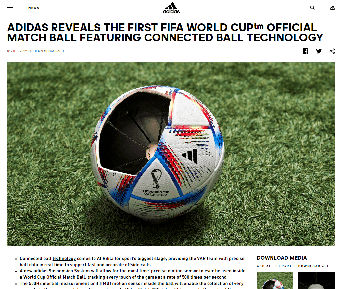Click DOWNLOAD ALL link
342x289 pixels.
point(314,266)
